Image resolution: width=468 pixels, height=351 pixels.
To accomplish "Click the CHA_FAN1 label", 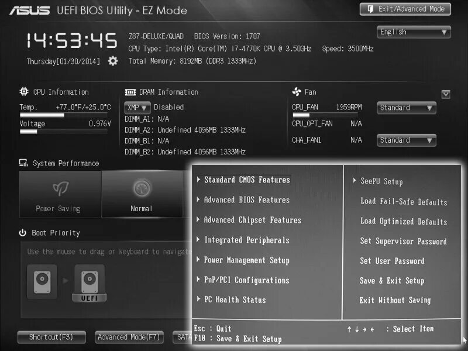I will click(307, 140).
